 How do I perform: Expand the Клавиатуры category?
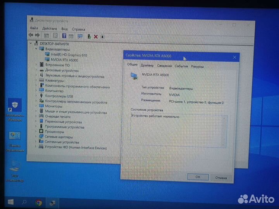point(36,80)
